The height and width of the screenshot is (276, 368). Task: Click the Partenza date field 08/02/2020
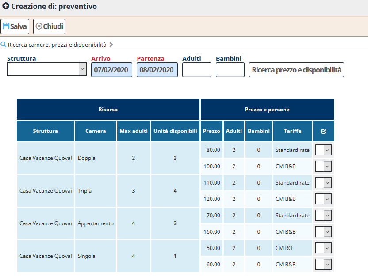pyautogui.click(x=157, y=70)
